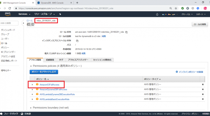Screen dimensions: 210x116
Task: Bookmark page with star icon
Action: [176, 8]
